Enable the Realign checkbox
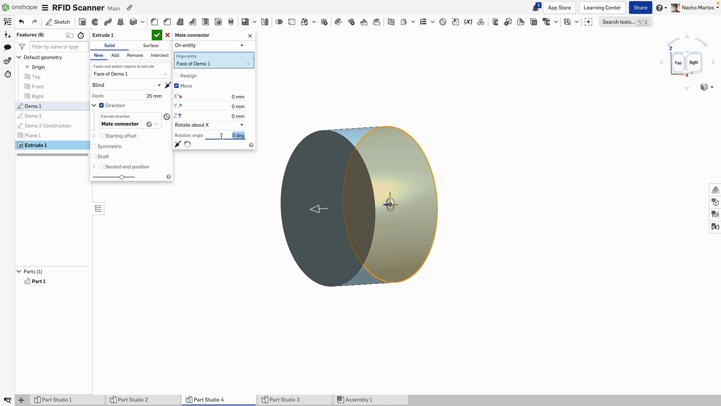721x406 pixels. coord(176,76)
